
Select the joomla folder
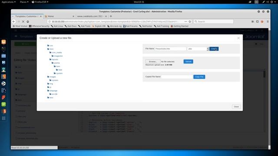[56, 63]
